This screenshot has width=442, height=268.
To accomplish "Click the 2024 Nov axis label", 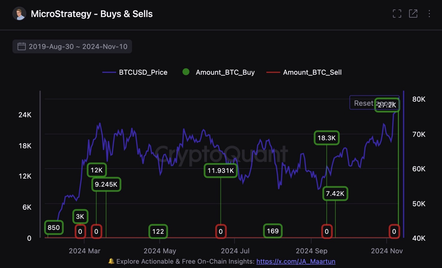I will coord(387,251).
